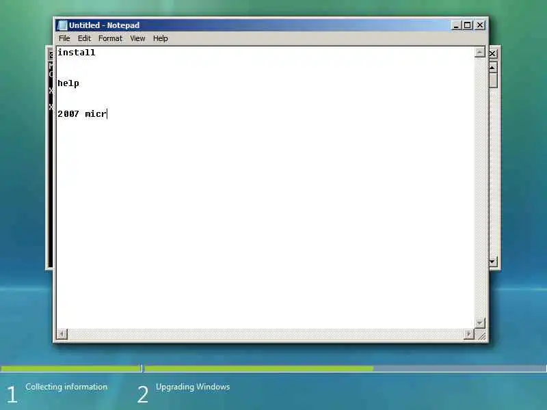
Task: Open the View menu in Notepad
Action: (137, 38)
